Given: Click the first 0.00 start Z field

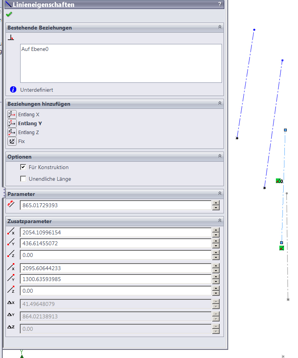Looking at the screenshot, I should (116, 255).
